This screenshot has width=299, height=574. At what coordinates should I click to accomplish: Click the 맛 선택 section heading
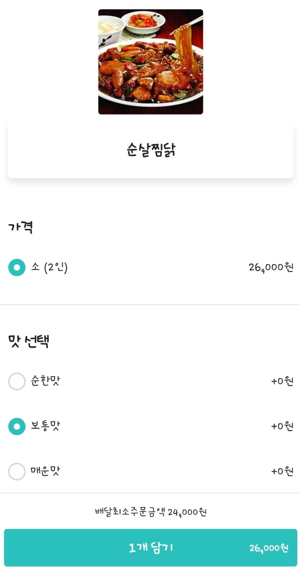pyautogui.click(x=29, y=341)
